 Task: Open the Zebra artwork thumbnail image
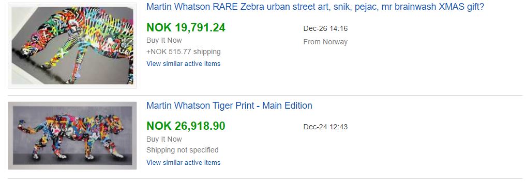(x=72, y=45)
